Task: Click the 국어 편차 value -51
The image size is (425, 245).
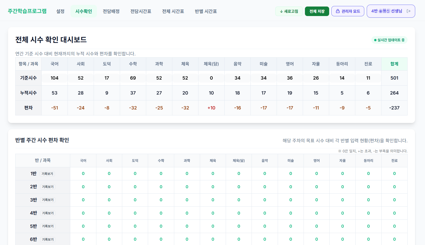Action: point(54,108)
